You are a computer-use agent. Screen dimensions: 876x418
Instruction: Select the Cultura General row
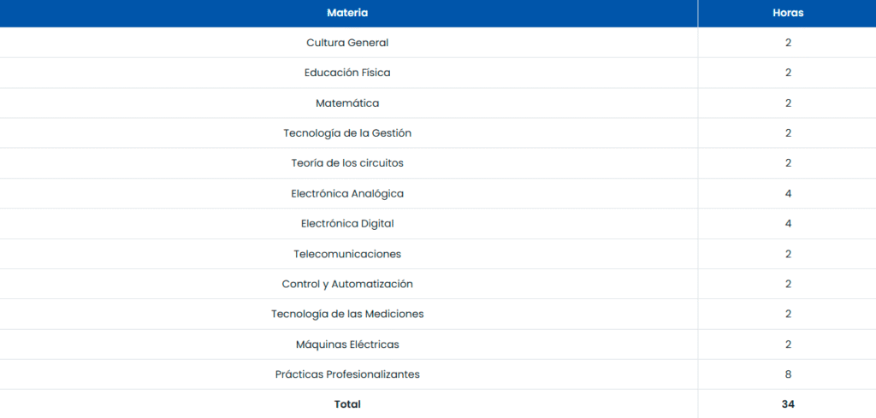(x=347, y=43)
